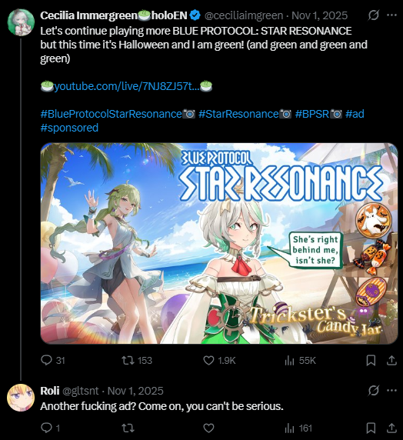The height and width of the screenshot is (440, 403).
Task: Open more options menu on Roli's reply
Action: point(391,390)
